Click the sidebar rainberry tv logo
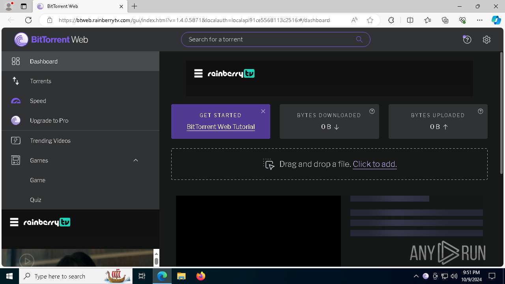 [47, 222]
